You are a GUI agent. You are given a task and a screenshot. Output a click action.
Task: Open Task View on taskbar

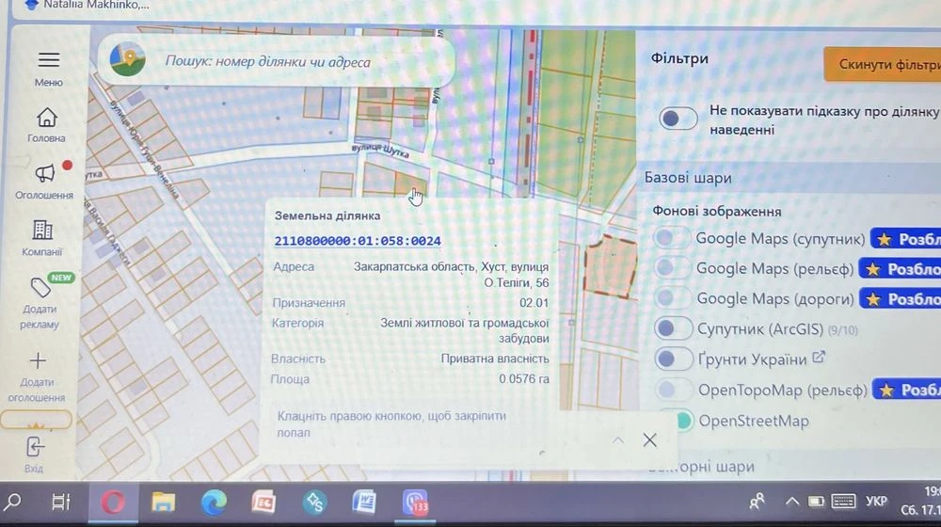[60, 502]
